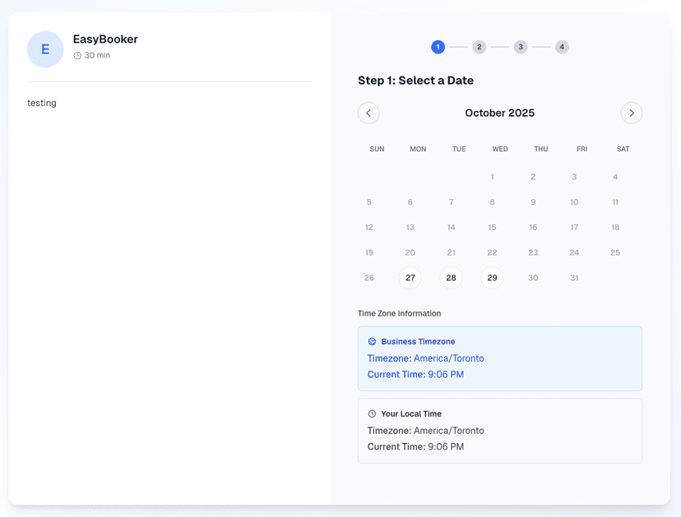Click the Time Zone Information label

[x=399, y=313]
